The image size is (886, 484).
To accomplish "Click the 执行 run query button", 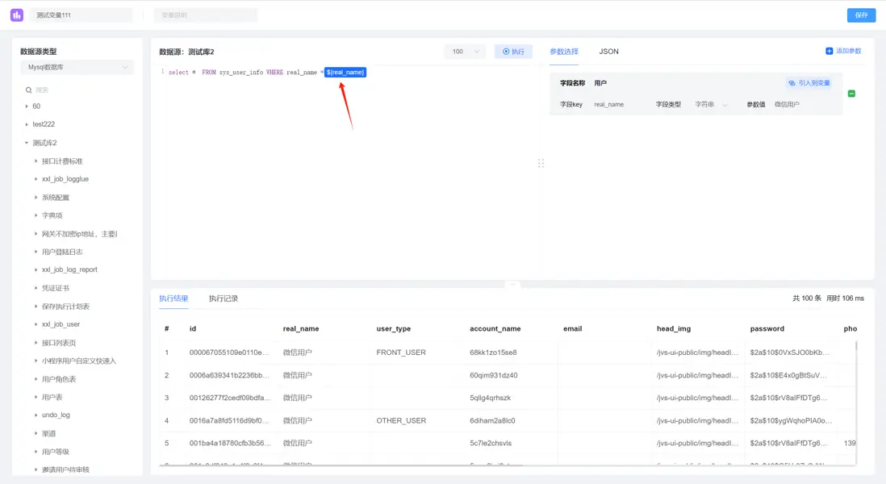I will pyautogui.click(x=513, y=52).
